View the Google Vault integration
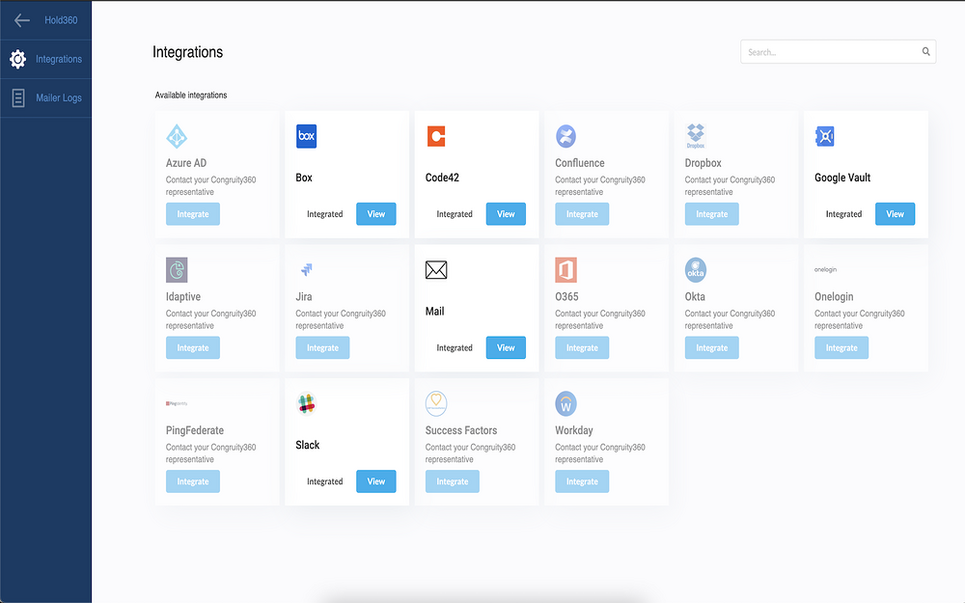This screenshot has height=603, width=965. [x=895, y=214]
